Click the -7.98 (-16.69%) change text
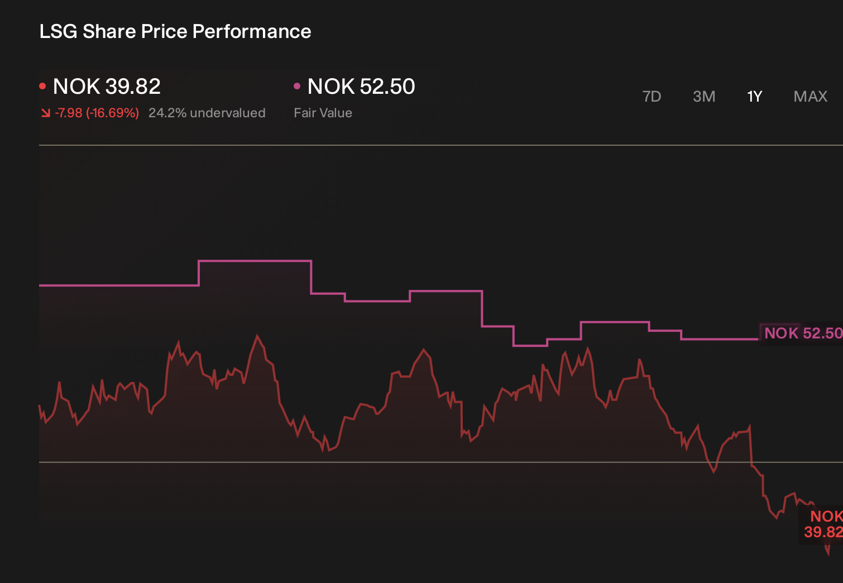 [97, 113]
